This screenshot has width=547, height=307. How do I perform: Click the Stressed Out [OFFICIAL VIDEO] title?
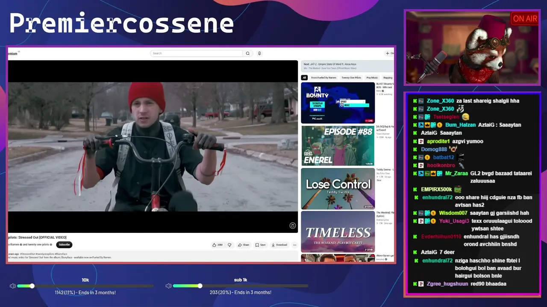tap(37, 237)
